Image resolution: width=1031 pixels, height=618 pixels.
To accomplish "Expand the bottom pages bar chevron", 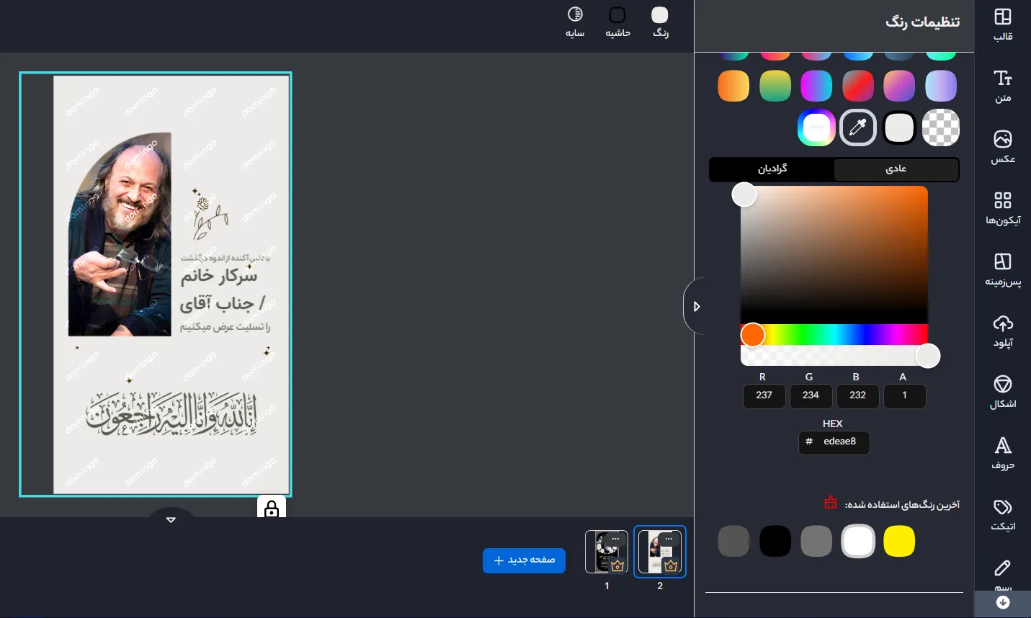I will click(x=171, y=519).
